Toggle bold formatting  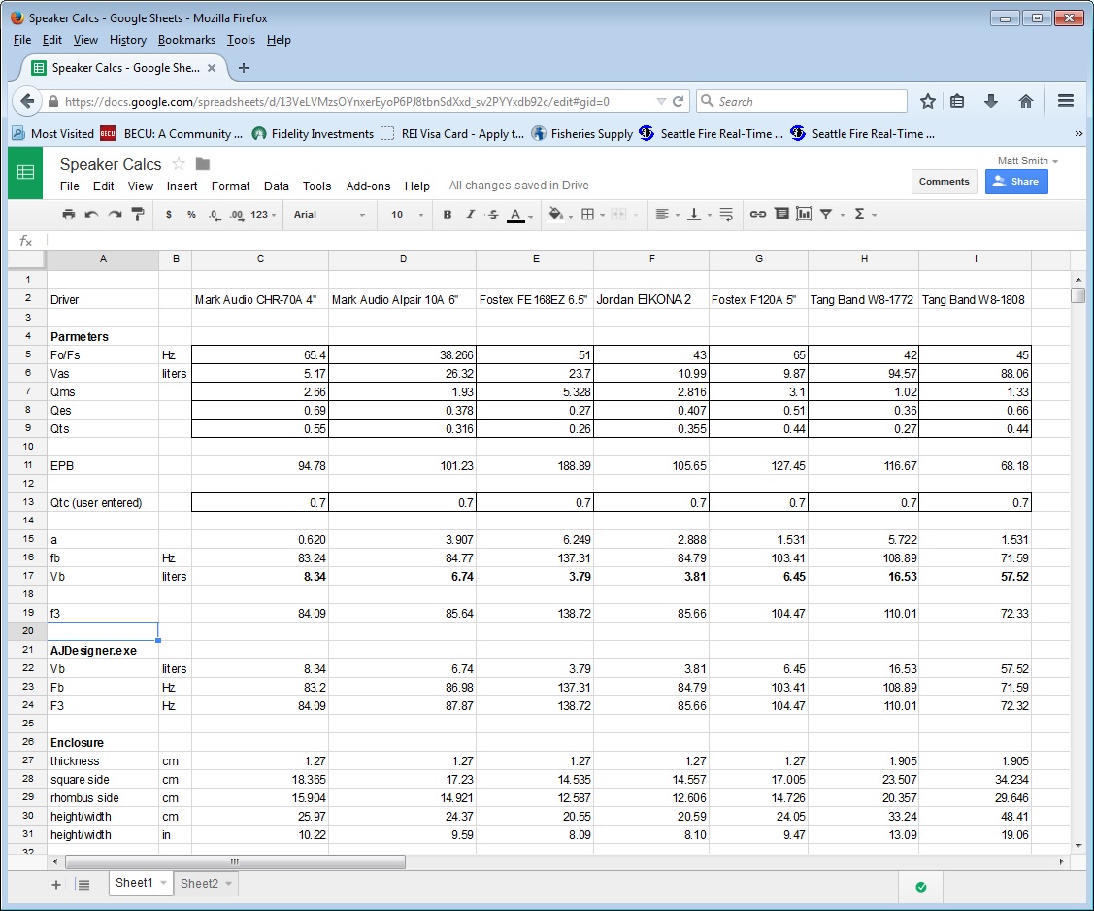448,215
